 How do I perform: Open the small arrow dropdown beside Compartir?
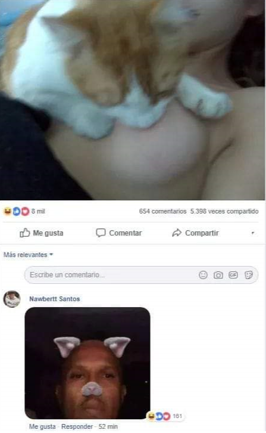[252, 233]
